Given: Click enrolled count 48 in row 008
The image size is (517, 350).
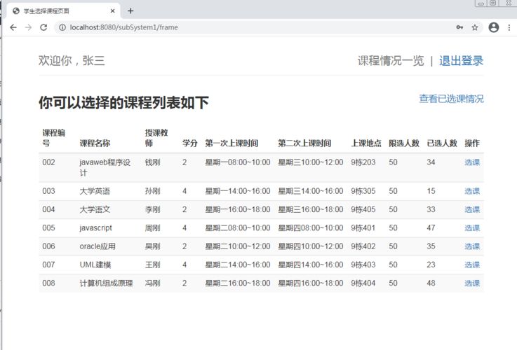Looking at the screenshot, I should (x=431, y=283).
